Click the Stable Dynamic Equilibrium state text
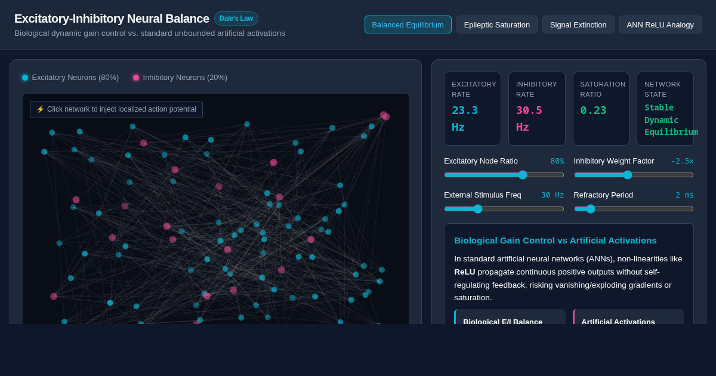This screenshot has height=376, width=716. point(671,120)
